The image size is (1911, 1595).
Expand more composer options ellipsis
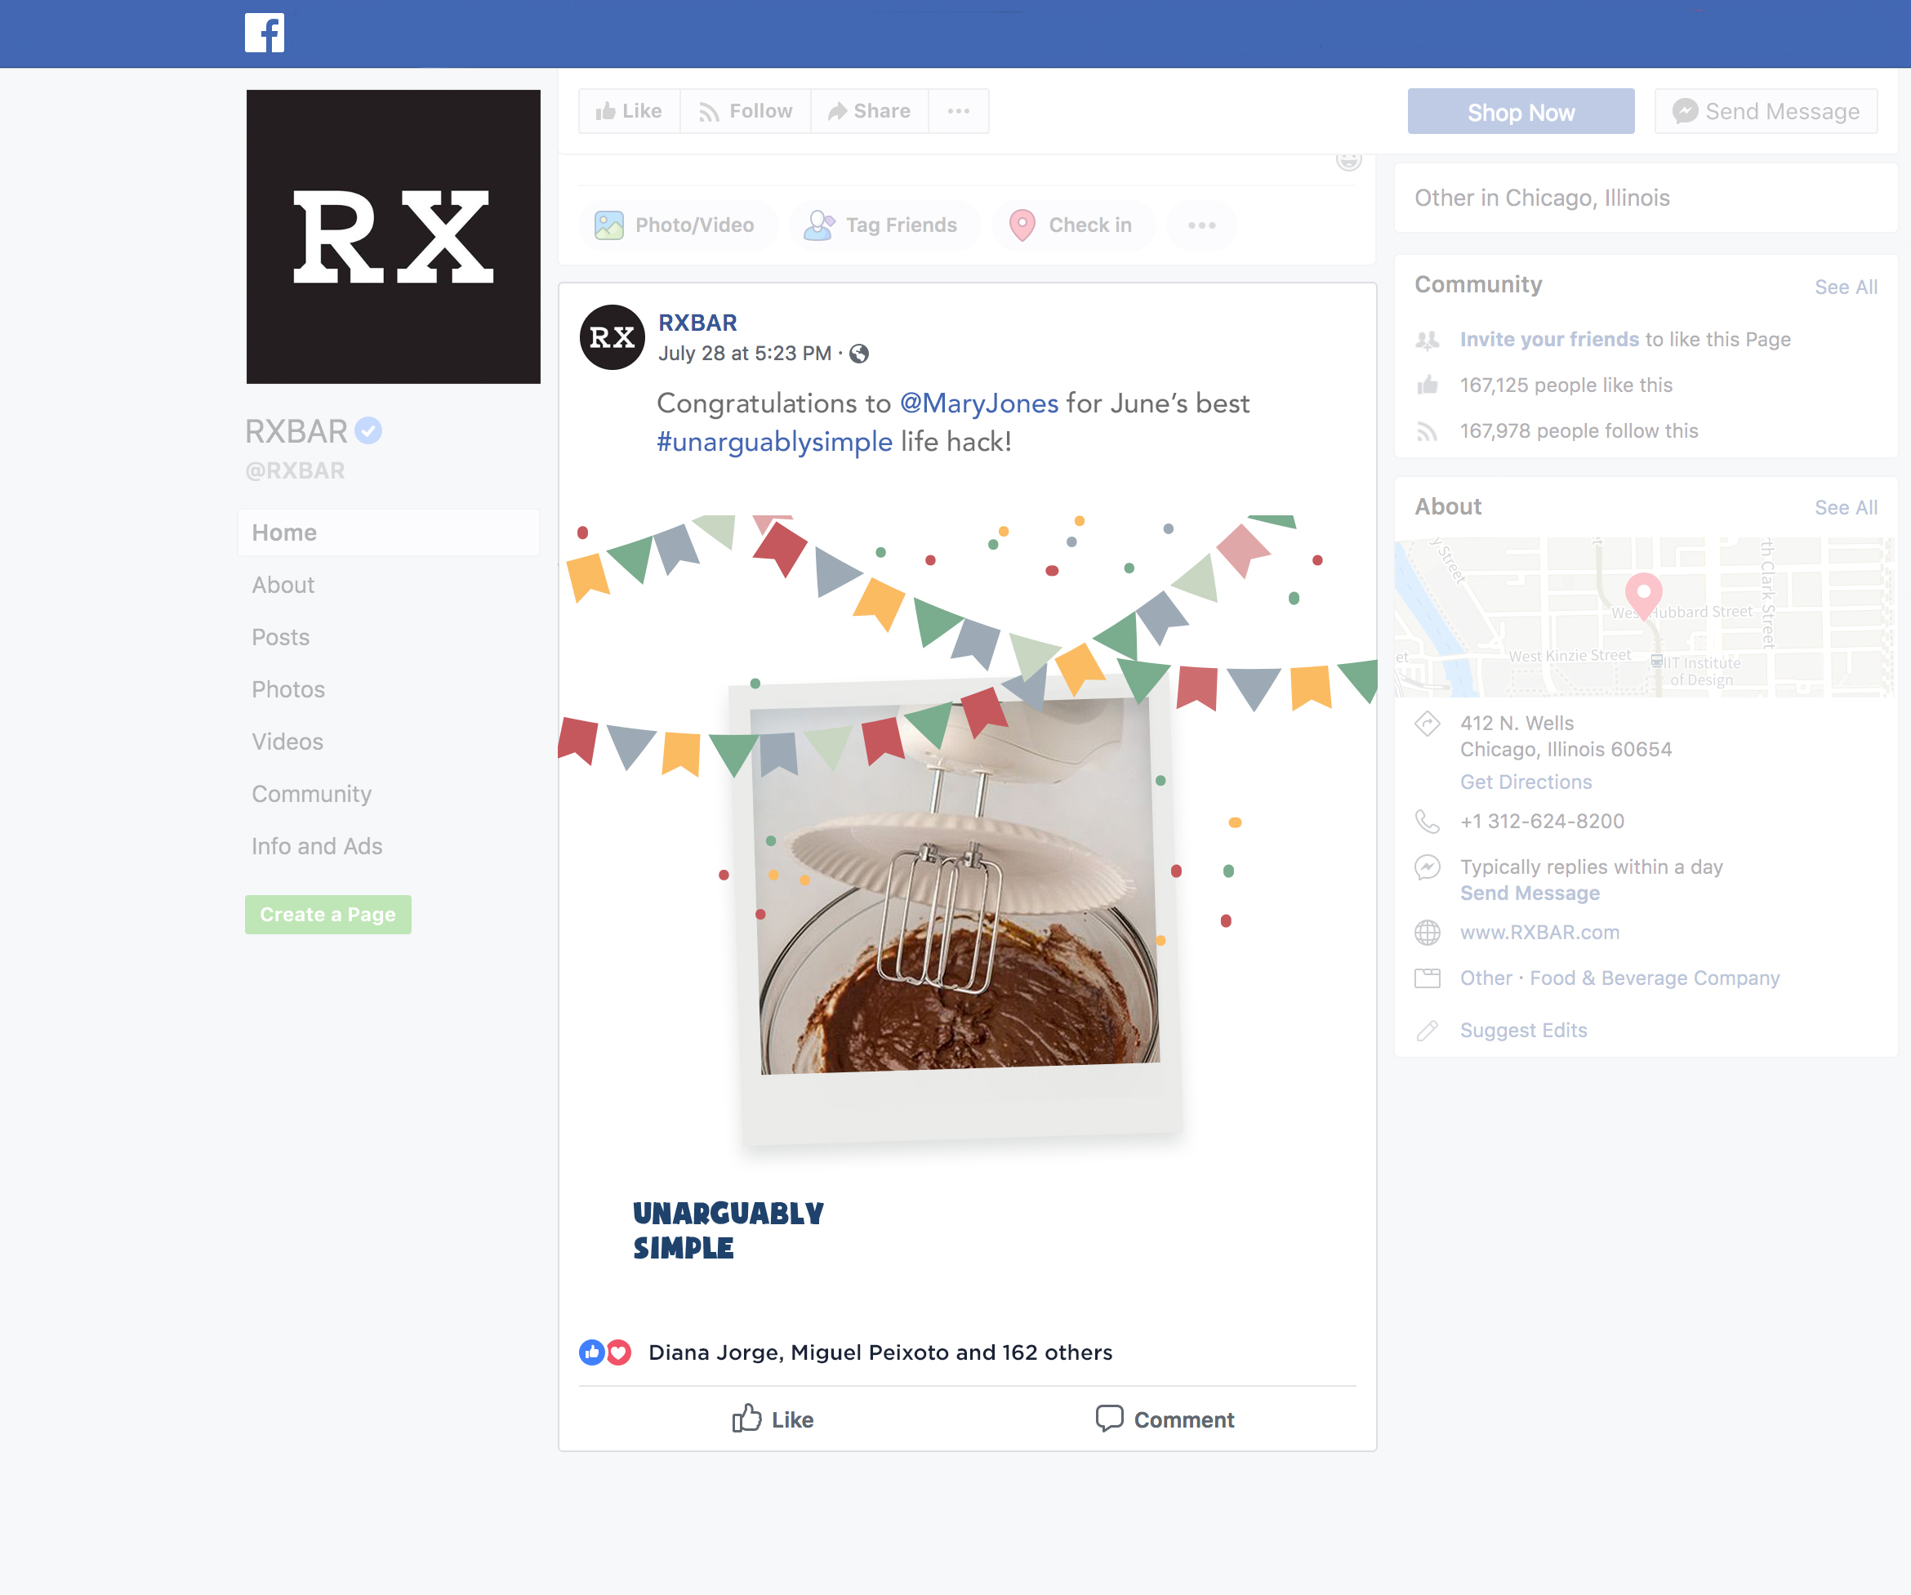pos(1201,225)
